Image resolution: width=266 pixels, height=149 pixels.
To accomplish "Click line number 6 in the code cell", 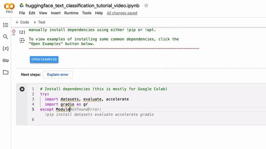I will [33, 120].
